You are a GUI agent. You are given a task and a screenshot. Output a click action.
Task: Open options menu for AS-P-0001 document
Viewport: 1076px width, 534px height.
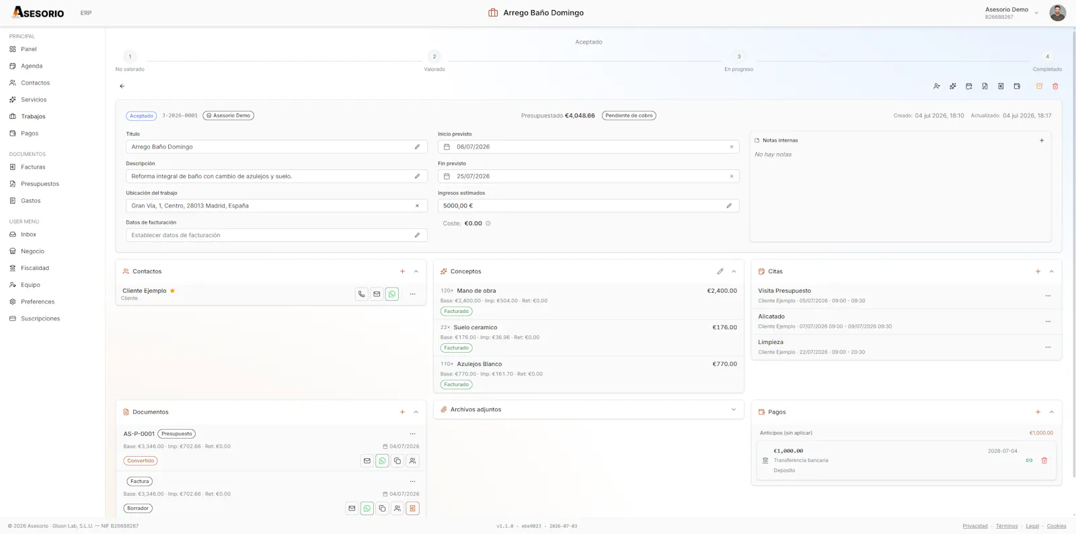[413, 433]
